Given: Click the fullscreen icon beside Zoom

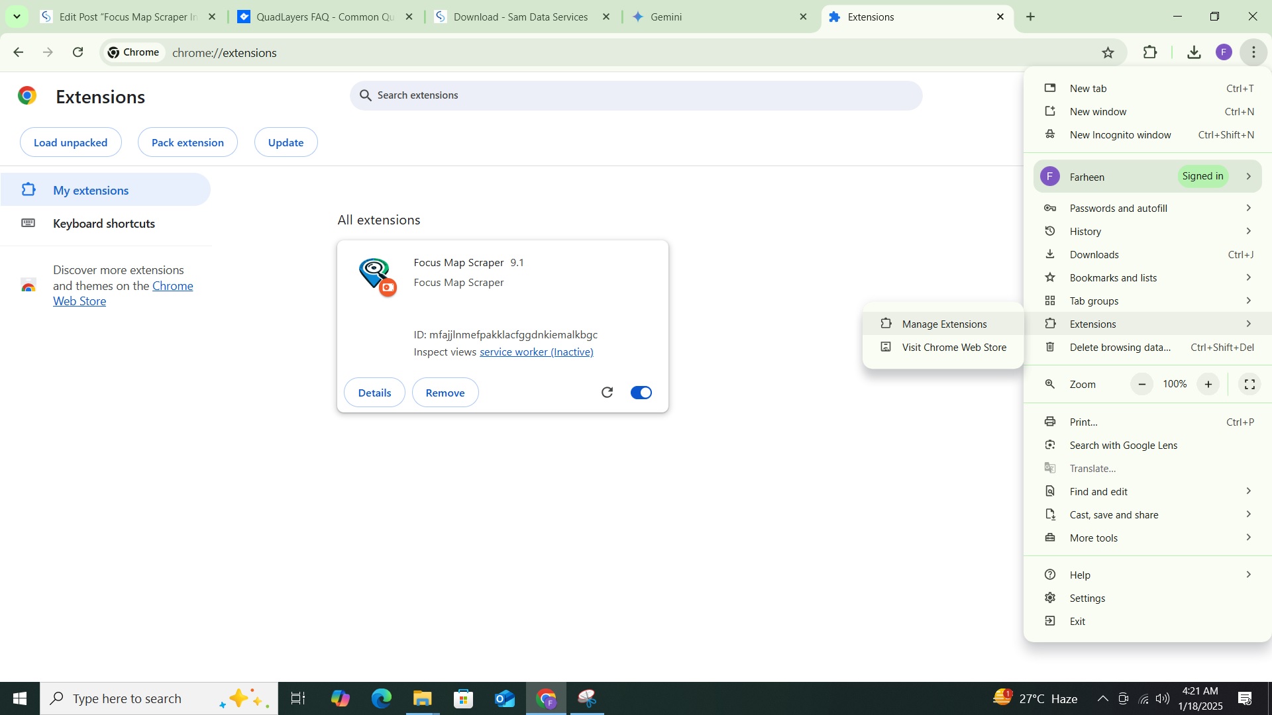Looking at the screenshot, I should coord(1249,385).
